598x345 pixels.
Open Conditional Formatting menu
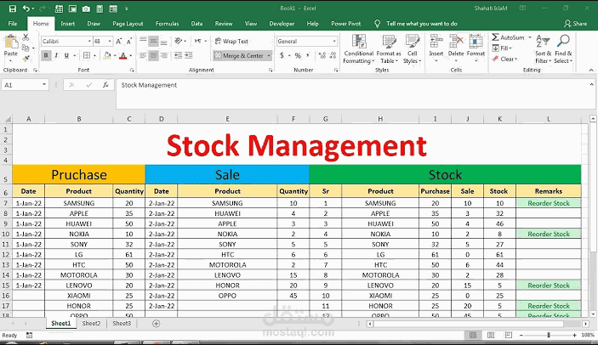358,48
